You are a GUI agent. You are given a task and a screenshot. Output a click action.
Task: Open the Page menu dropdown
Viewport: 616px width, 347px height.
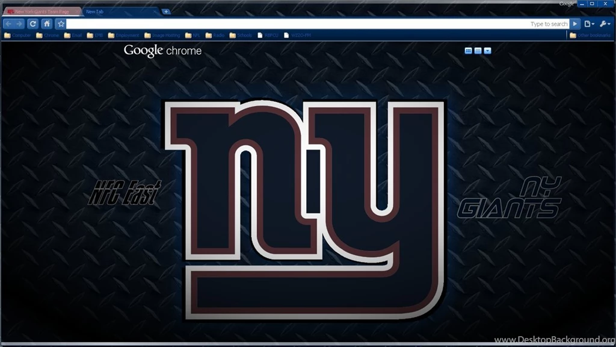click(589, 24)
